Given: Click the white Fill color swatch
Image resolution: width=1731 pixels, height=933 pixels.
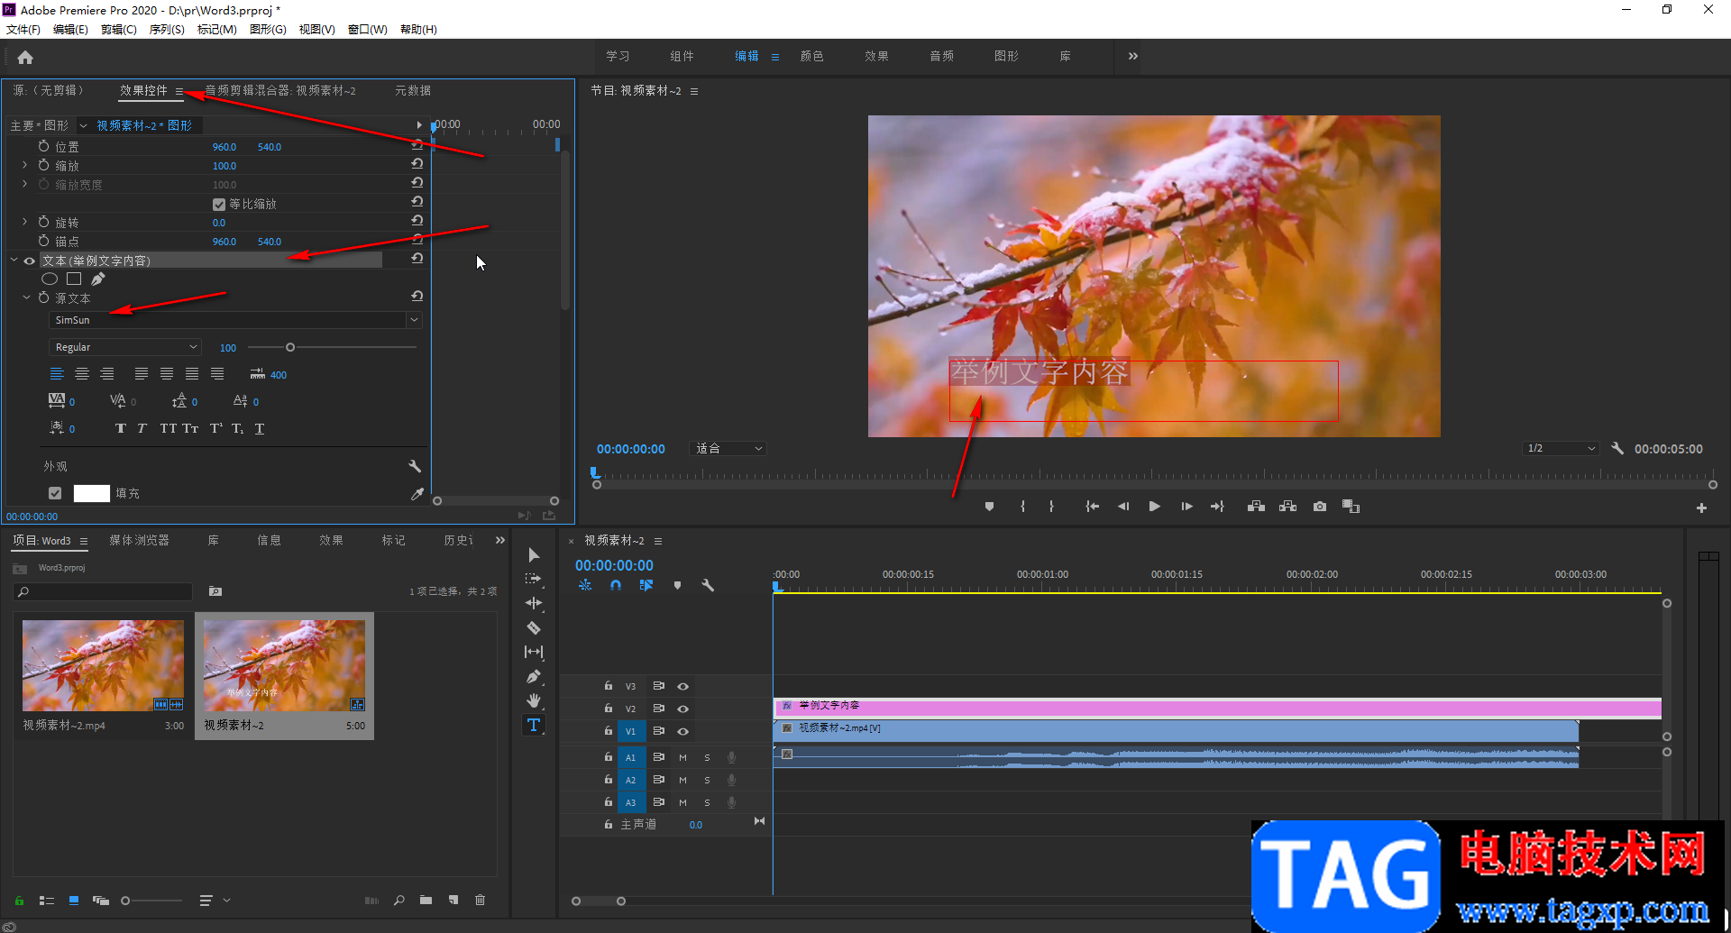Looking at the screenshot, I should click(x=91, y=493).
